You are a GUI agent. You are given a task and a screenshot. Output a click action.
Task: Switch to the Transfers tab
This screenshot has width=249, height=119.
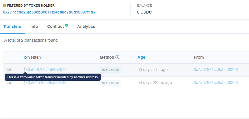pos(12,26)
